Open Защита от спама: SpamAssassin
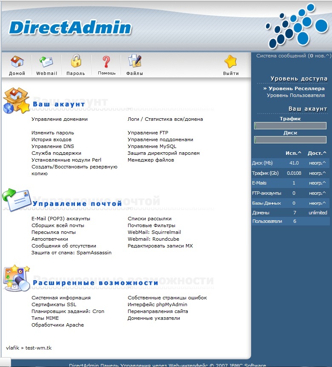This screenshot has width=332, height=367. pyautogui.click(x=72, y=253)
